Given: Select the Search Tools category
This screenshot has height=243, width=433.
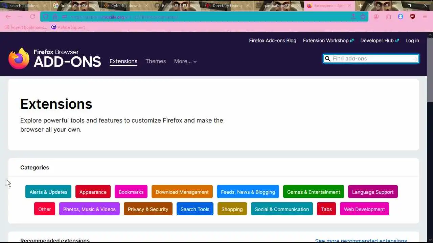Looking at the screenshot, I should point(195,209).
